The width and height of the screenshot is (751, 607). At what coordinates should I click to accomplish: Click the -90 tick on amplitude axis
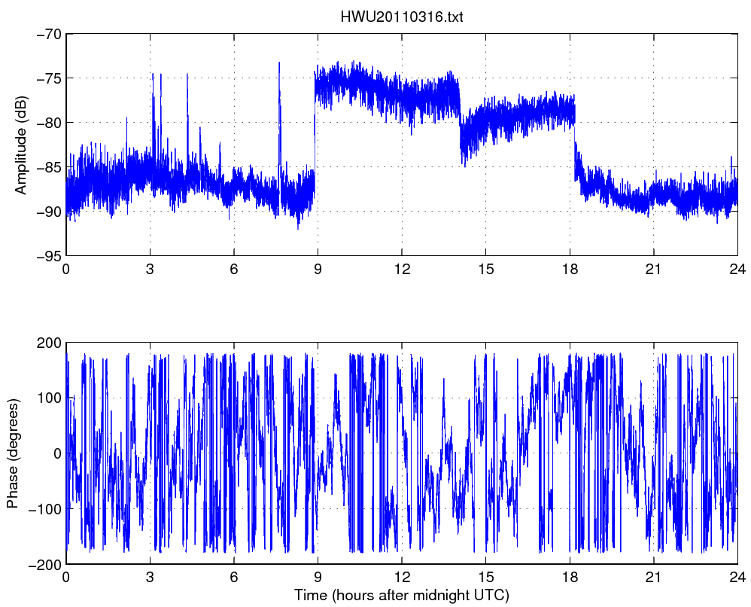pos(48,212)
